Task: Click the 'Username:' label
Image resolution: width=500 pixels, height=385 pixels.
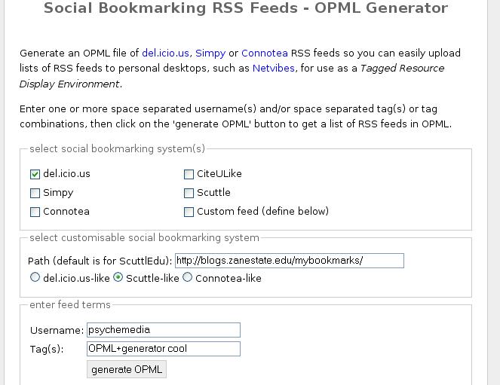Action: pos(57,331)
